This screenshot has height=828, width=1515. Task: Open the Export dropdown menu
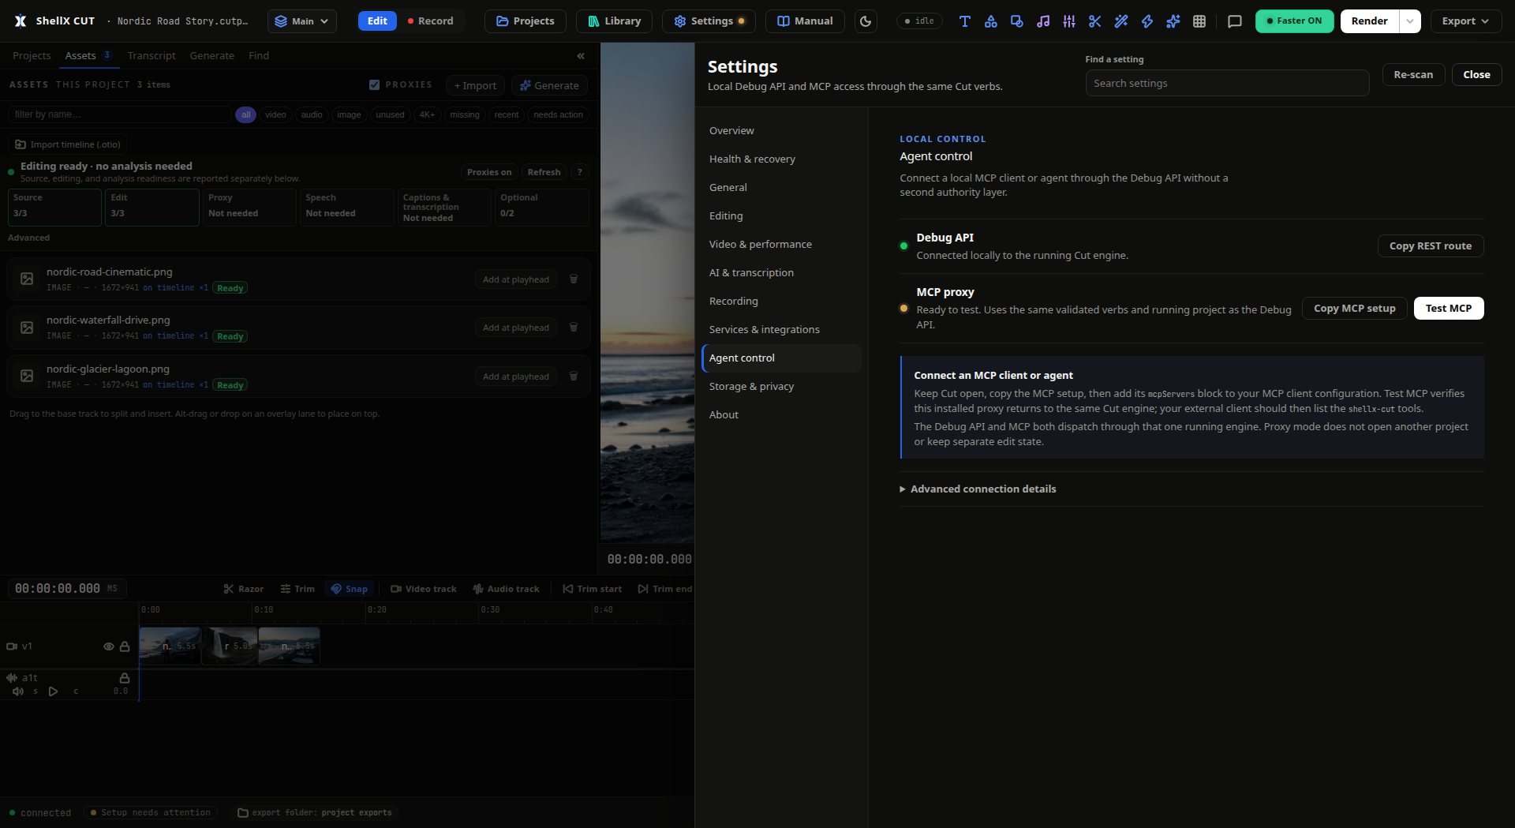click(1465, 21)
